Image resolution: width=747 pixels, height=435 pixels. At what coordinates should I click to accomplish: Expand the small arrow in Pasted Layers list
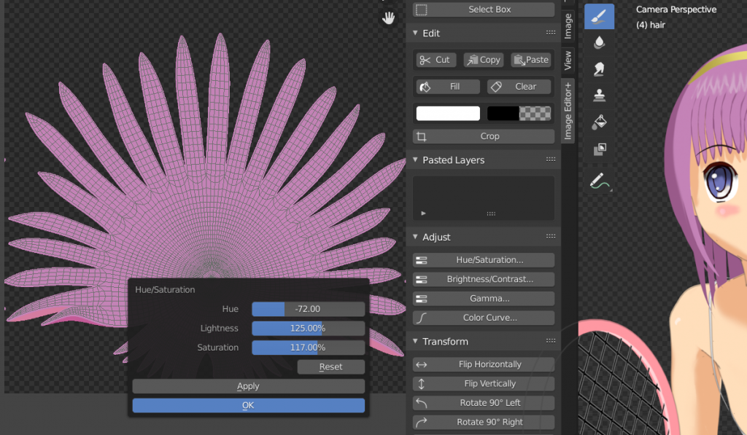coord(423,213)
